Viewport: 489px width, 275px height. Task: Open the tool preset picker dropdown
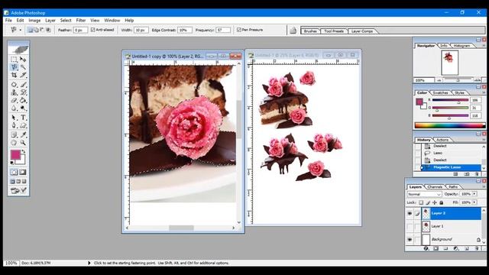pos(21,30)
